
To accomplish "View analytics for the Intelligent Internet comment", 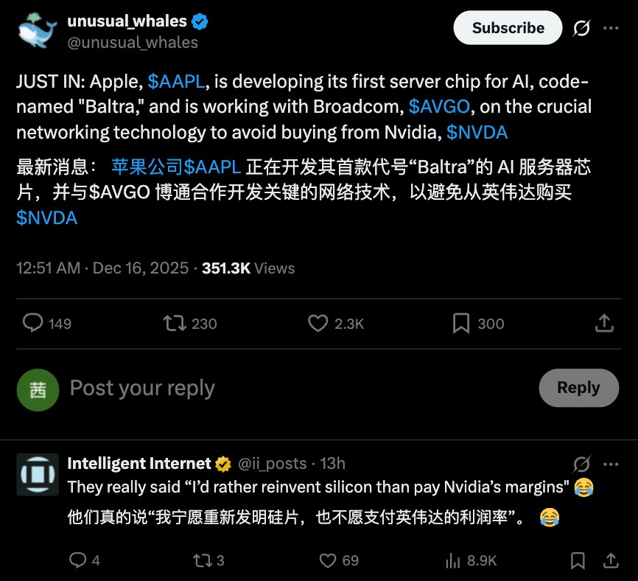I will tap(452, 560).
